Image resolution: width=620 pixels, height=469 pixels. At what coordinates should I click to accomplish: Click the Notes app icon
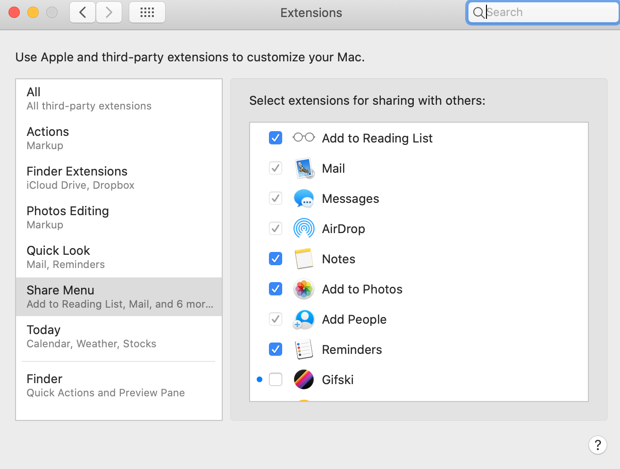304,259
